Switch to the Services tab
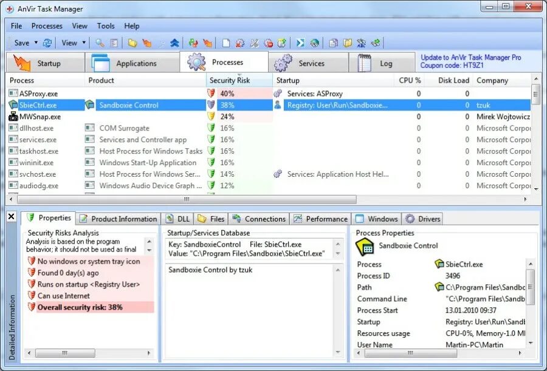Screen dimensions: 547x371 pyautogui.click(x=308, y=63)
